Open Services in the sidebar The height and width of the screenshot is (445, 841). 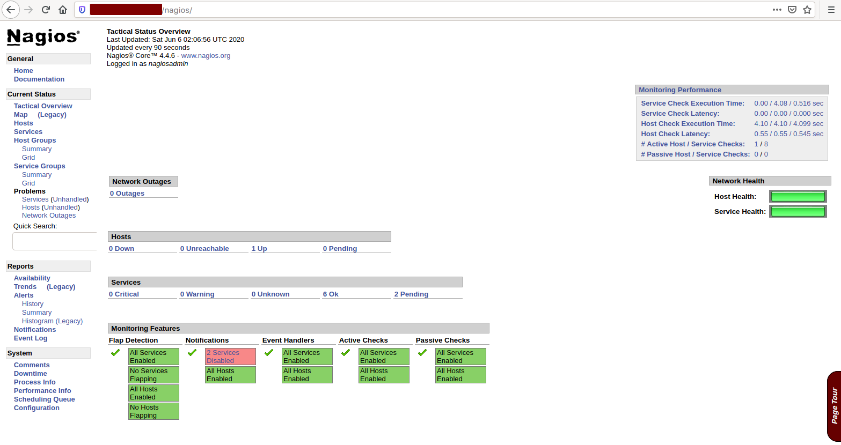(x=28, y=132)
